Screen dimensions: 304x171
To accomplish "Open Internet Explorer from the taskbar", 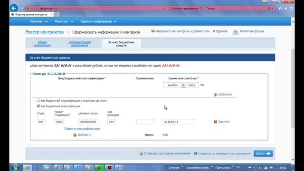I will pos(28,168).
